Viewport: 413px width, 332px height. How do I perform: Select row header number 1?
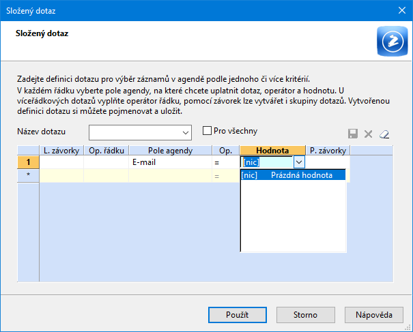(x=28, y=162)
